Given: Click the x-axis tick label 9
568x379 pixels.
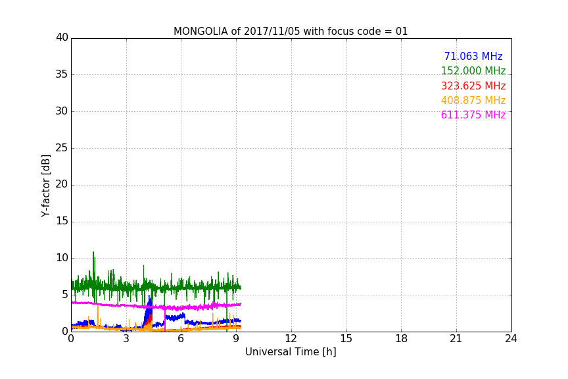Looking at the screenshot, I should (236, 339).
